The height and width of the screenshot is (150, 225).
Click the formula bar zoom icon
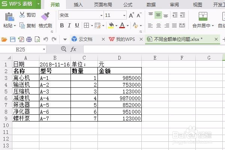64,49
